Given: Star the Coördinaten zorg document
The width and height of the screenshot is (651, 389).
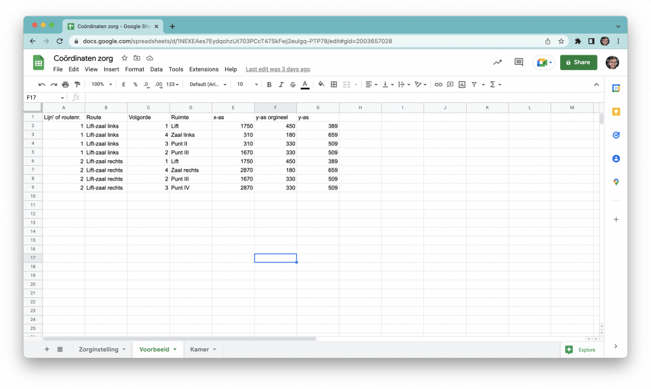Looking at the screenshot, I should (125, 58).
